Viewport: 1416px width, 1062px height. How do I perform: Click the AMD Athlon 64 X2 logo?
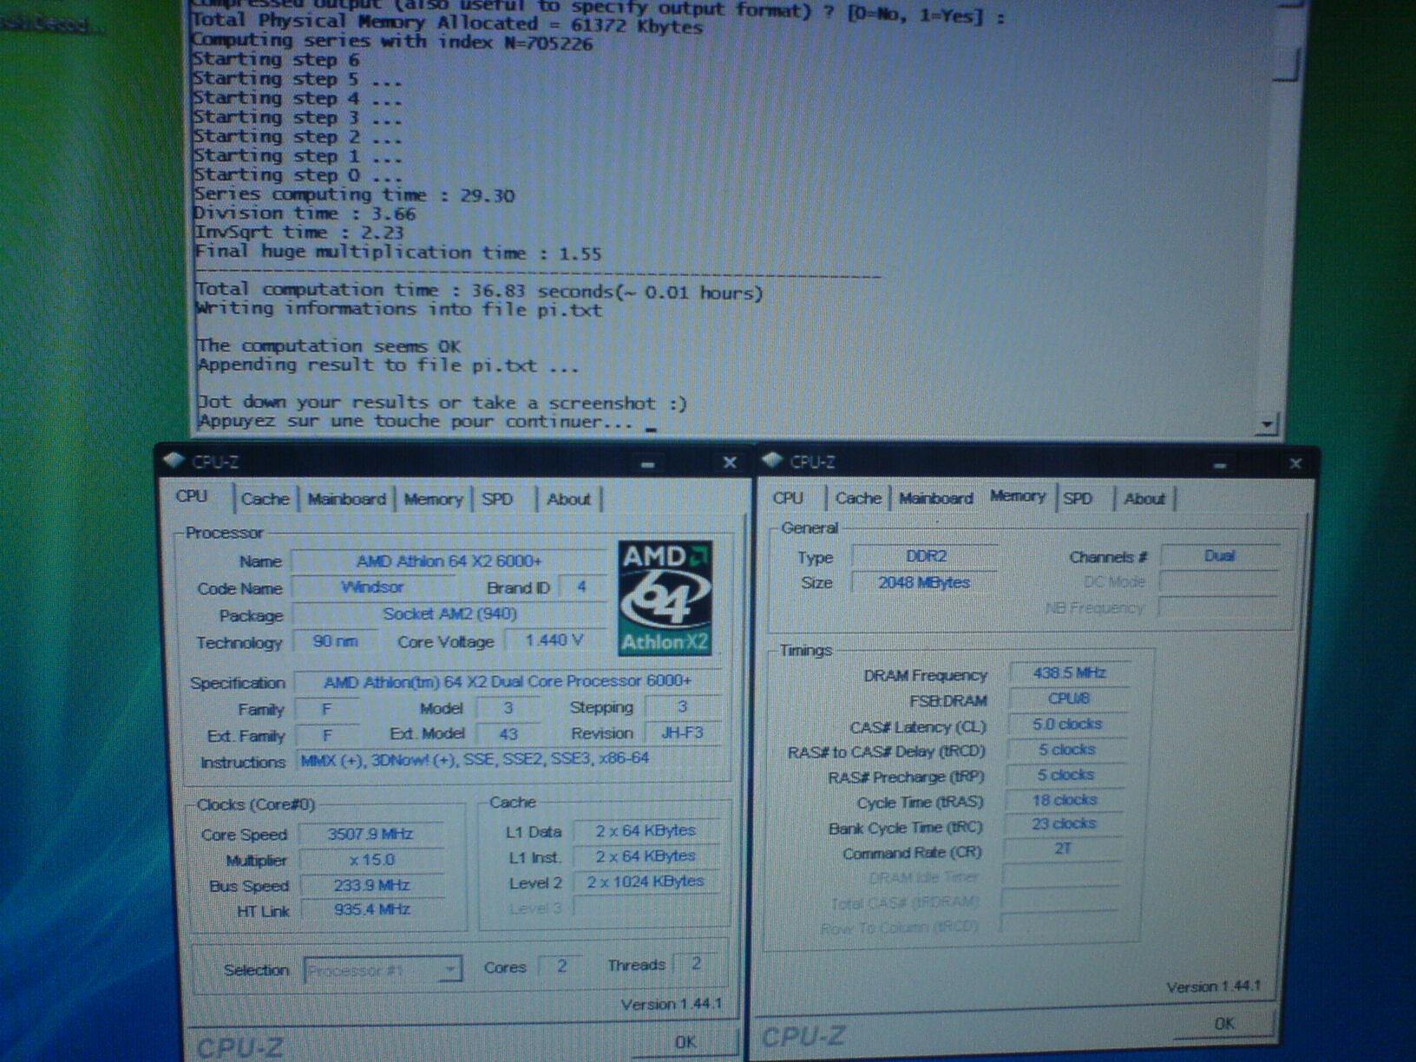click(x=665, y=598)
